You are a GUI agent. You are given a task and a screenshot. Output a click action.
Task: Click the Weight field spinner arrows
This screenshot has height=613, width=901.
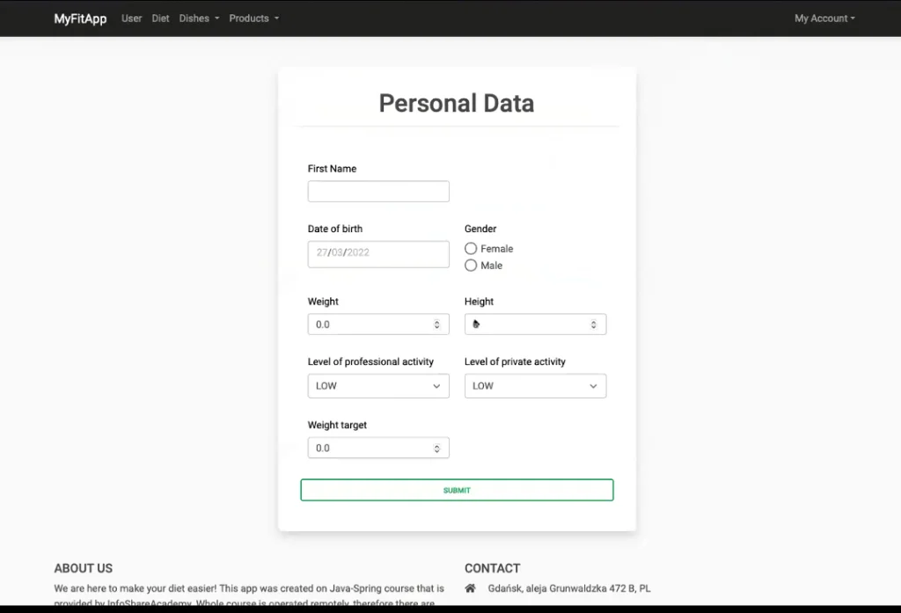[x=436, y=325]
